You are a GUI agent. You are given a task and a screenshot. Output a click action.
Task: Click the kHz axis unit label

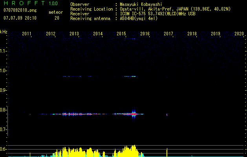click(4, 32)
